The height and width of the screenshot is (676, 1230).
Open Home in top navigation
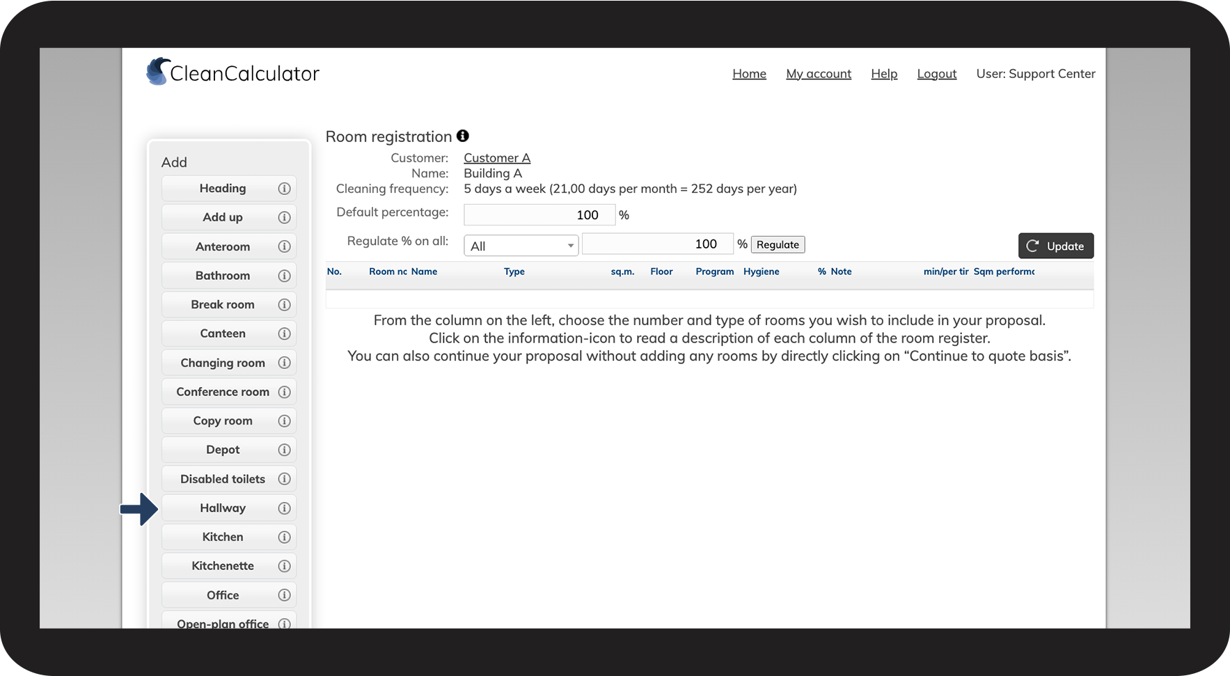(749, 74)
